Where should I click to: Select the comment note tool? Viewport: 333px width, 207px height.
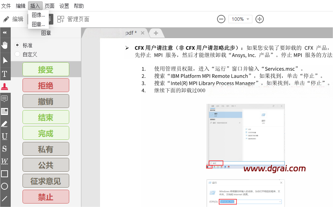tap(5, 99)
